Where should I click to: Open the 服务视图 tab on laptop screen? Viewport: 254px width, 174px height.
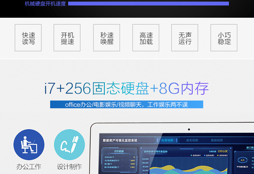point(192,140)
